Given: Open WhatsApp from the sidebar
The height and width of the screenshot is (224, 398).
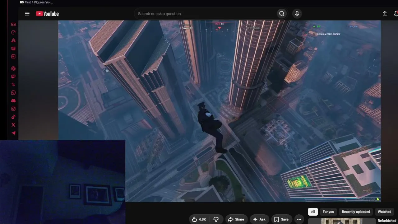Looking at the screenshot, I should click(x=13, y=93).
